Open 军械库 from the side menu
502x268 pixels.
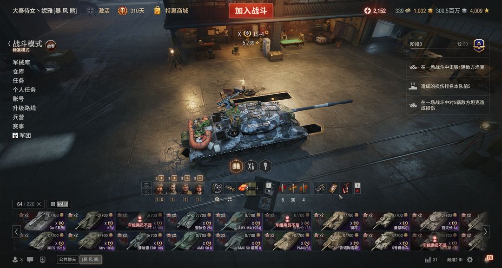tap(21, 62)
